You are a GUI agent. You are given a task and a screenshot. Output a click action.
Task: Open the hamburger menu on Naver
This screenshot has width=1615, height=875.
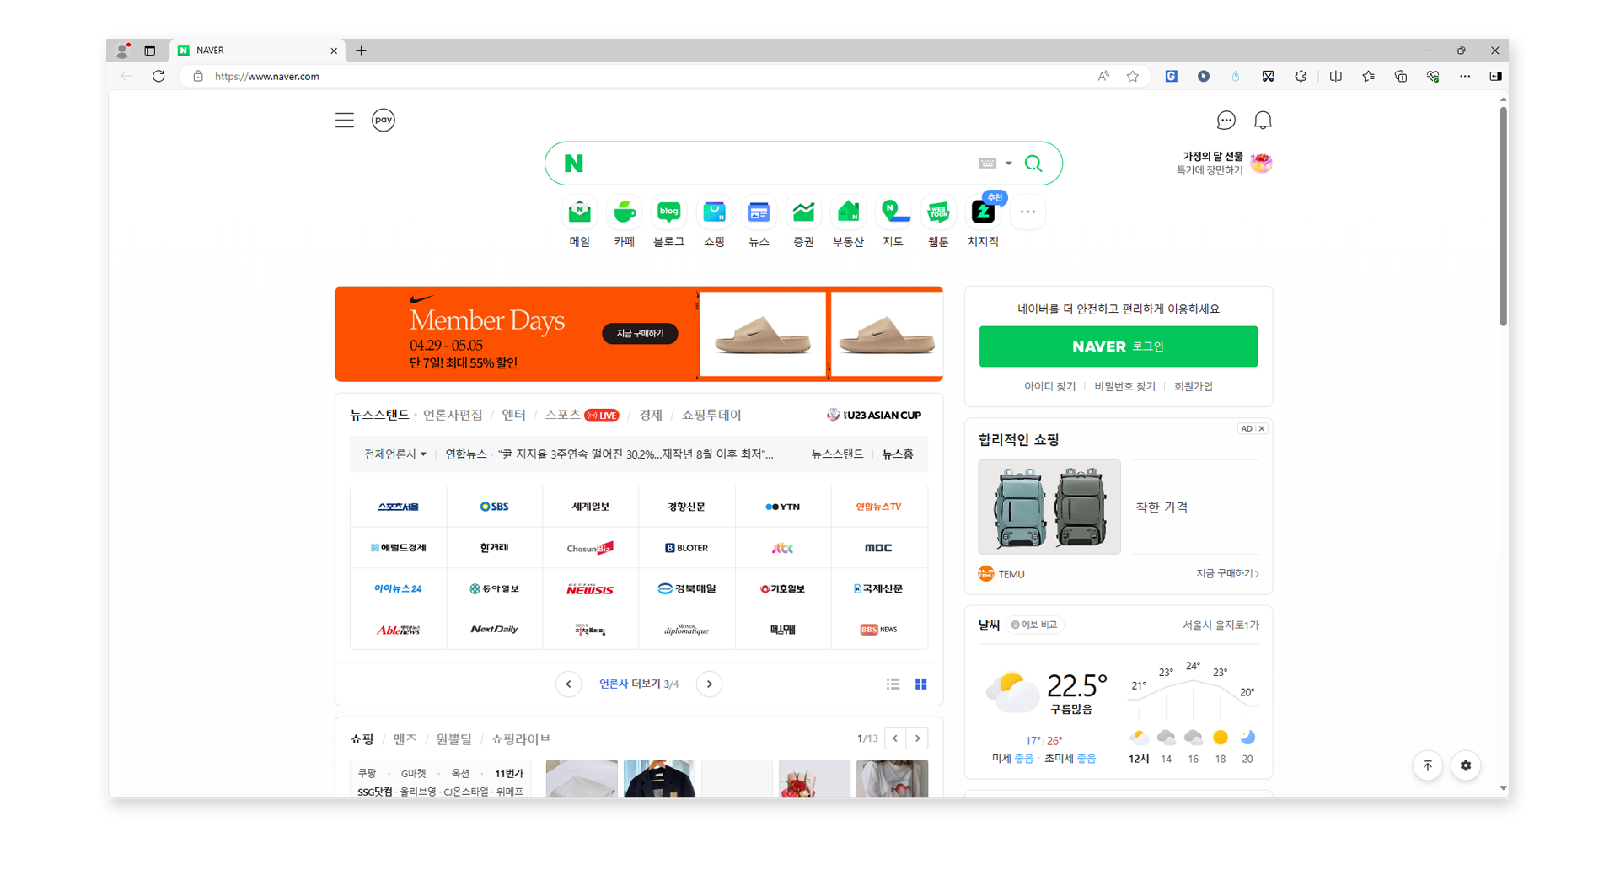coord(344,120)
